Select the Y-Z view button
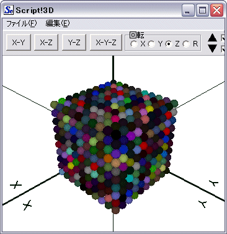 [74, 43]
